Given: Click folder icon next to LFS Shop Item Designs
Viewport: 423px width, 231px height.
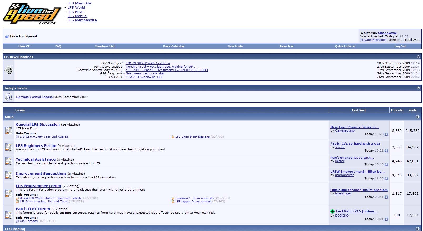Looking at the screenshot, I should [x=173, y=137].
